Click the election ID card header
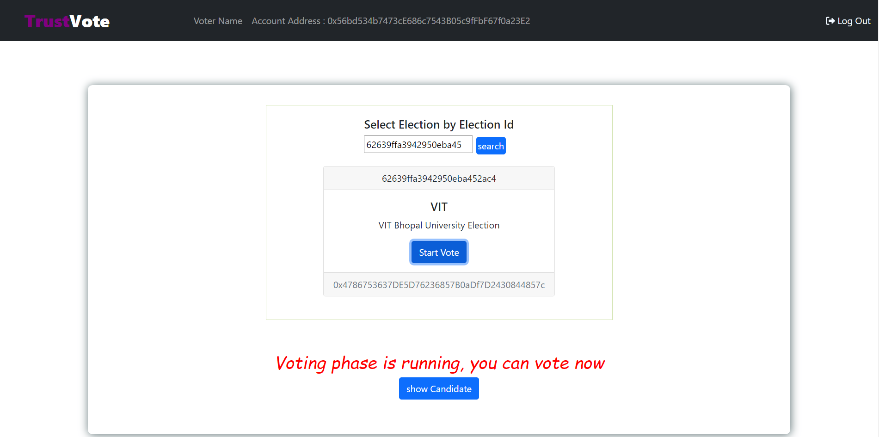 tap(439, 178)
